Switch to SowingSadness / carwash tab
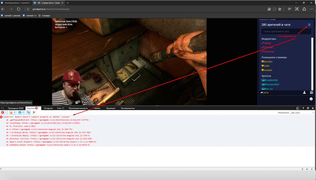Screen dimensions: 316x180 [16, 3]
